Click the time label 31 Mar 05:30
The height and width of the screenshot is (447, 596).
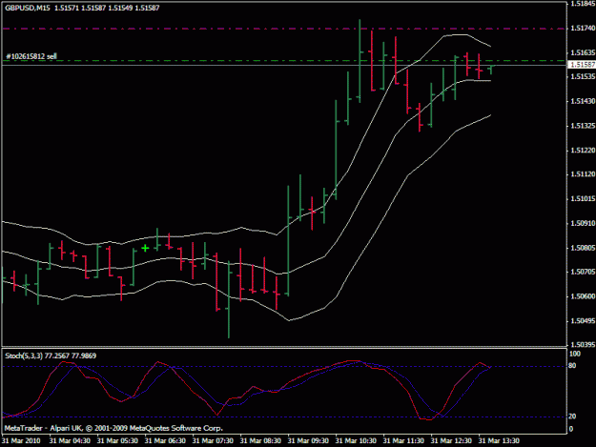click(x=117, y=441)
